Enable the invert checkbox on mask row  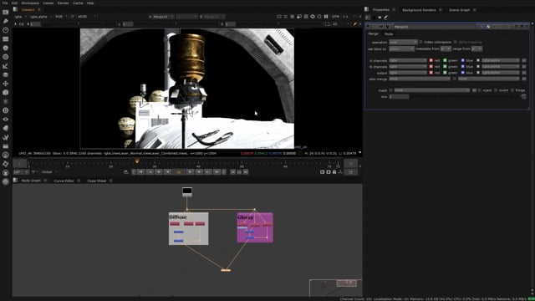pyautogui.click(x=496, y=90)
